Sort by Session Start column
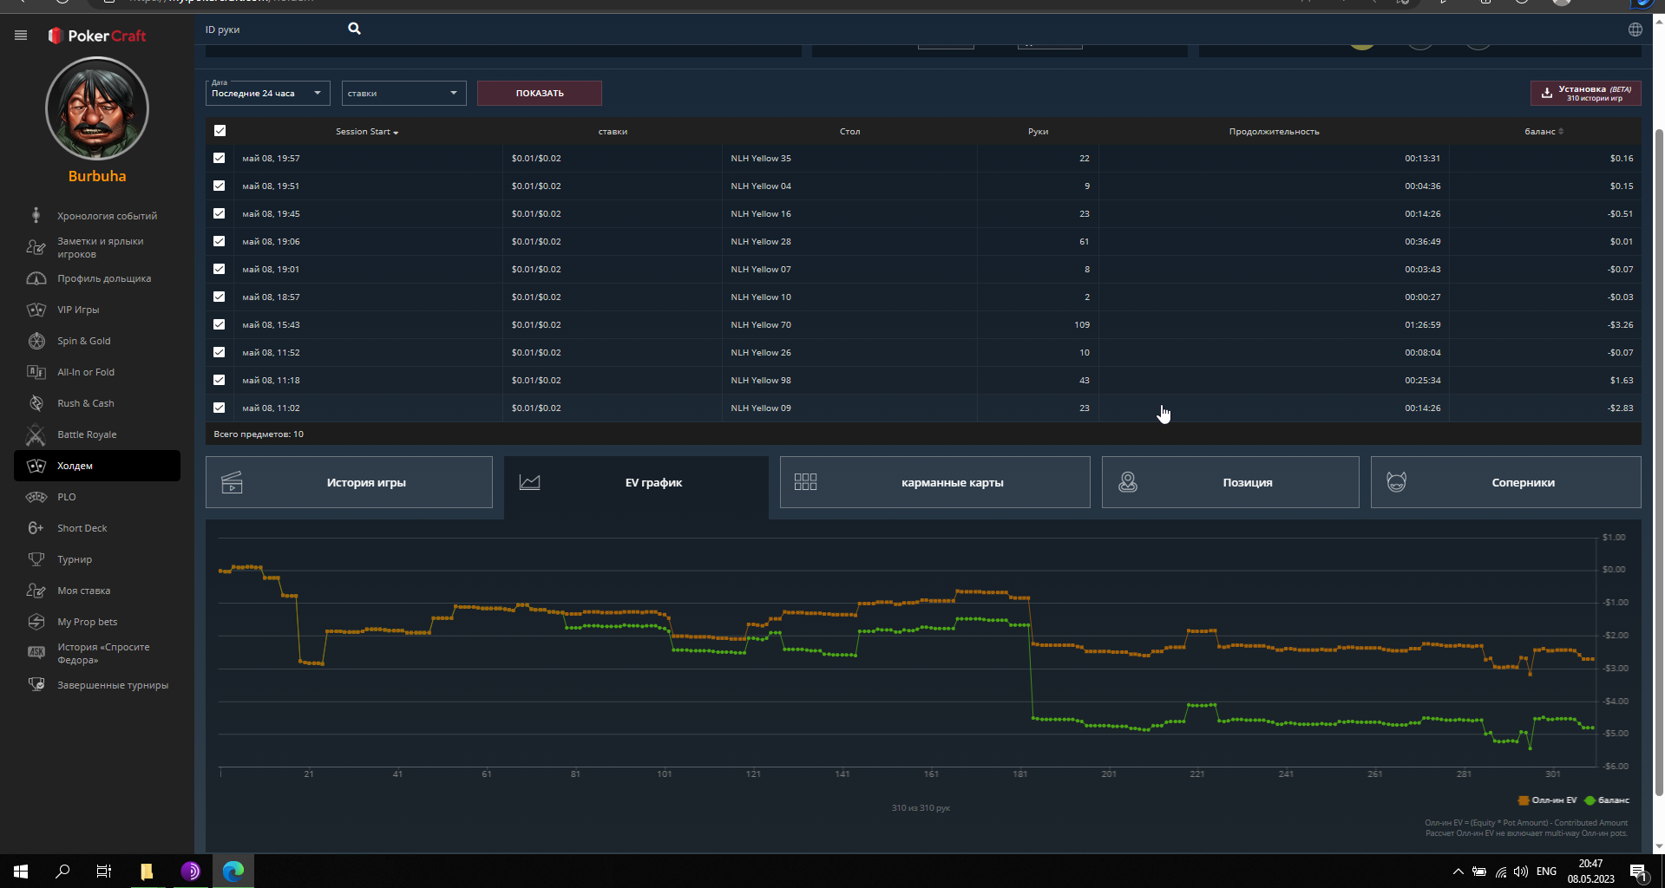Viewport: 1665px width, 888px height. coord(367,132)
